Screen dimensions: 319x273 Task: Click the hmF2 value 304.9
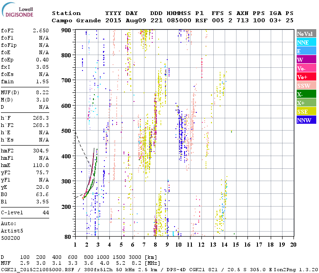(41, 151)
